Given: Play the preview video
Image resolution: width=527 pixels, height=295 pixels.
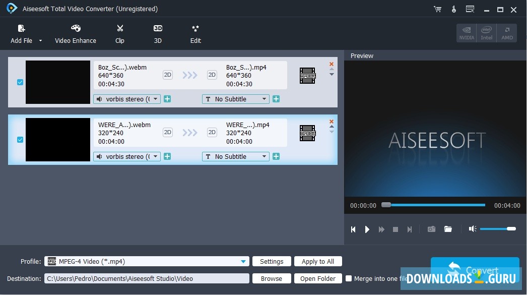Looking at the screenshot, I should coord(367,229).
